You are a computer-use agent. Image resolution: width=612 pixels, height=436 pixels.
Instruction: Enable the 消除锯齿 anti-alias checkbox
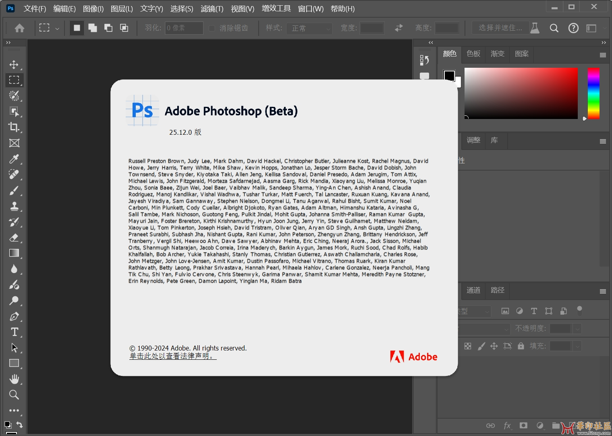tap(212, 28)
